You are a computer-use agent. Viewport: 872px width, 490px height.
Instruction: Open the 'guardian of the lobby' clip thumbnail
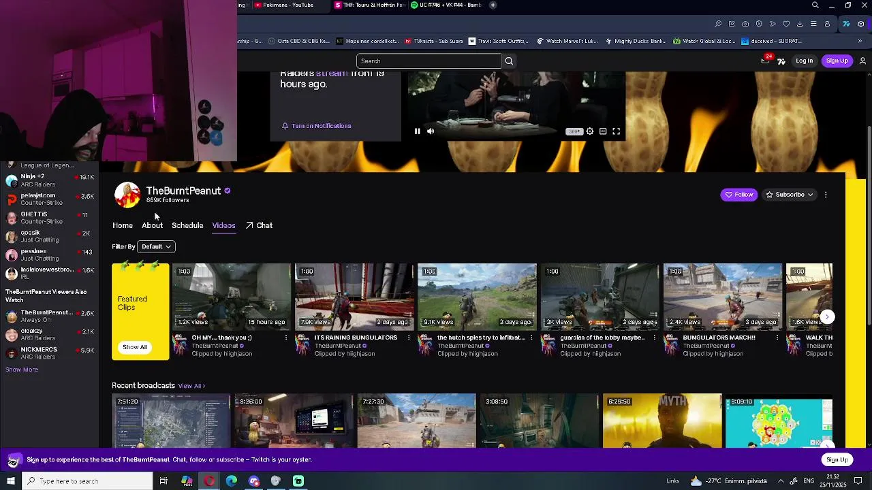[x=600, y=297]
